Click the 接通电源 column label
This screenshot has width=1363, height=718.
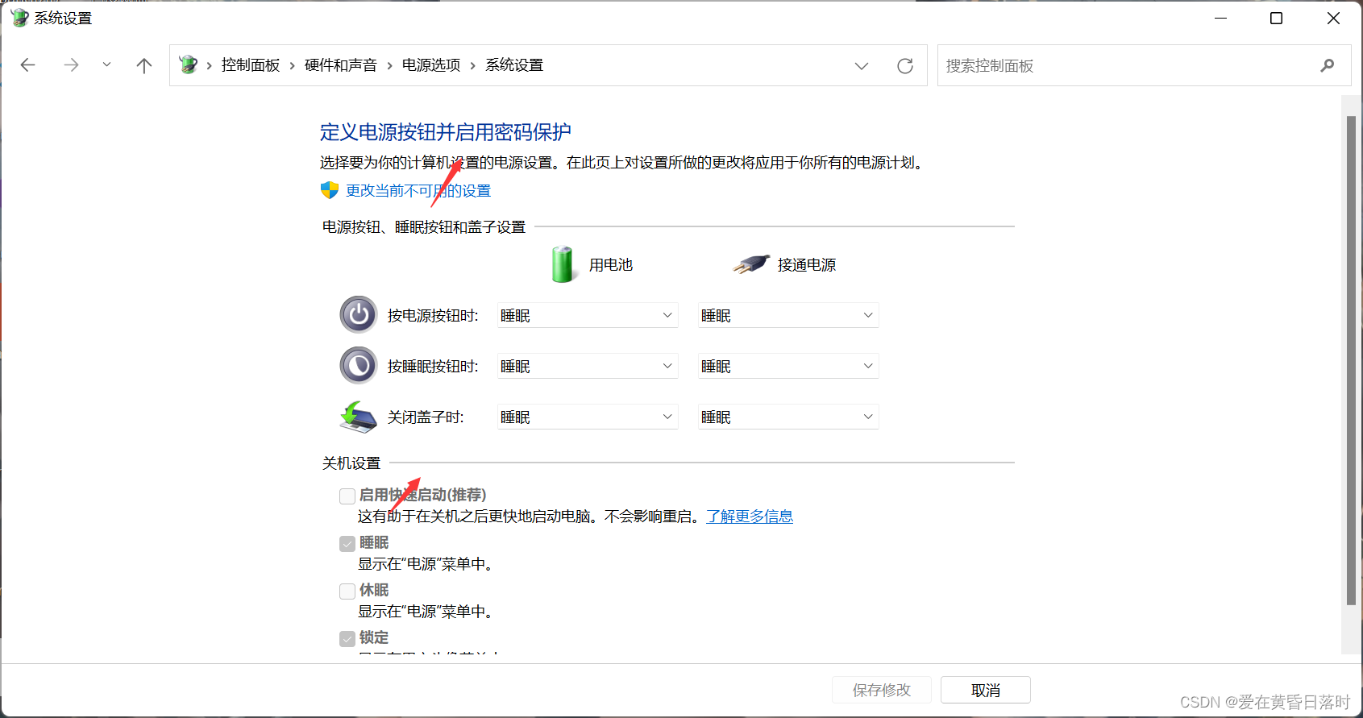click(807, 265)
